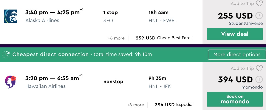The height and width of the screenshot is (110, 266).
Task: Click the clock icon in green banner
Action: point(6,55)
